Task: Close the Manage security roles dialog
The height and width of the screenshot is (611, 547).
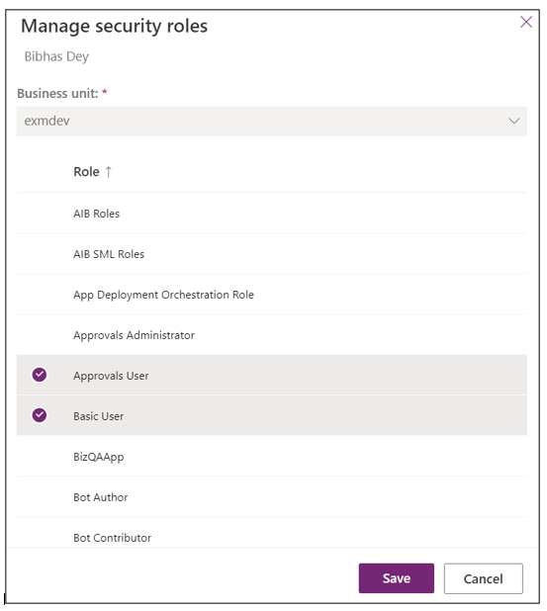Action: pos(526,22)
